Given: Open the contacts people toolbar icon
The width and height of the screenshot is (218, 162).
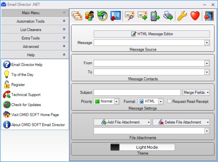Looking at the screenshot, I should tap(89, 16).
